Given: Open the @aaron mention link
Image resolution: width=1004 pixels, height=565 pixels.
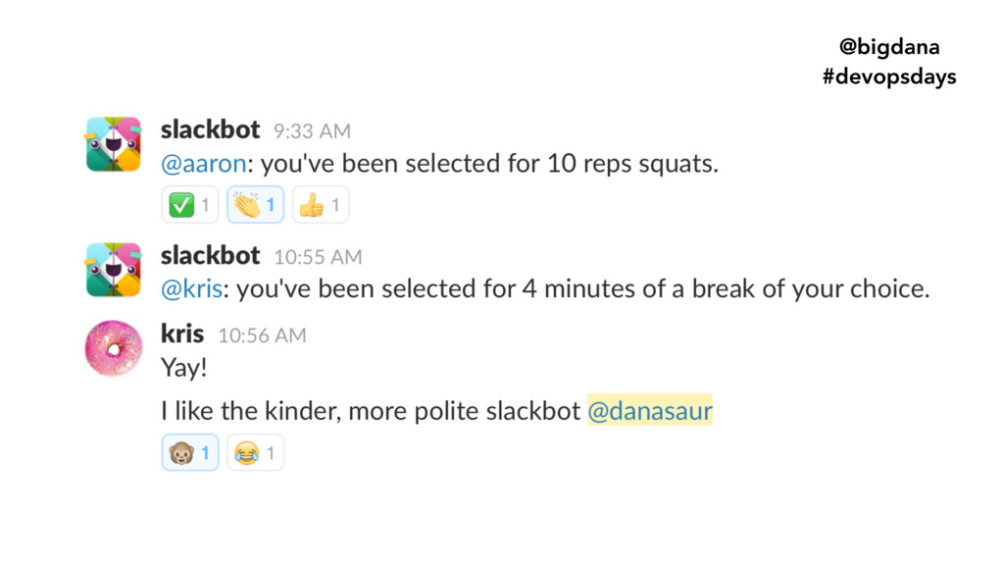Looking at the screenshot, I should tap(204, 164).
